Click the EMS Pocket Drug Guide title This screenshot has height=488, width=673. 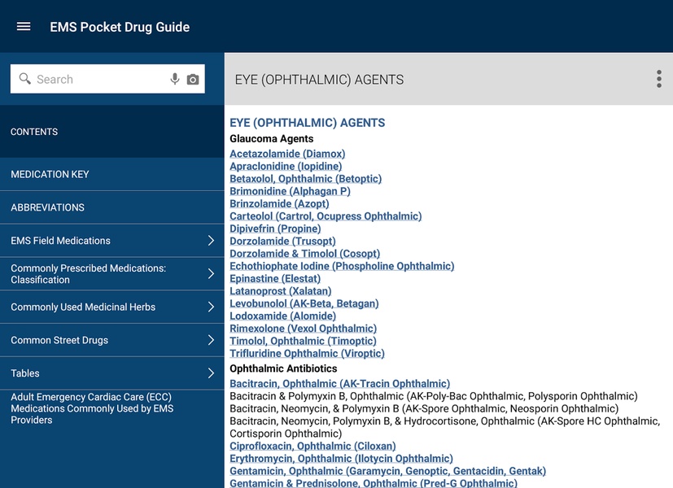(x=120, y=27)
